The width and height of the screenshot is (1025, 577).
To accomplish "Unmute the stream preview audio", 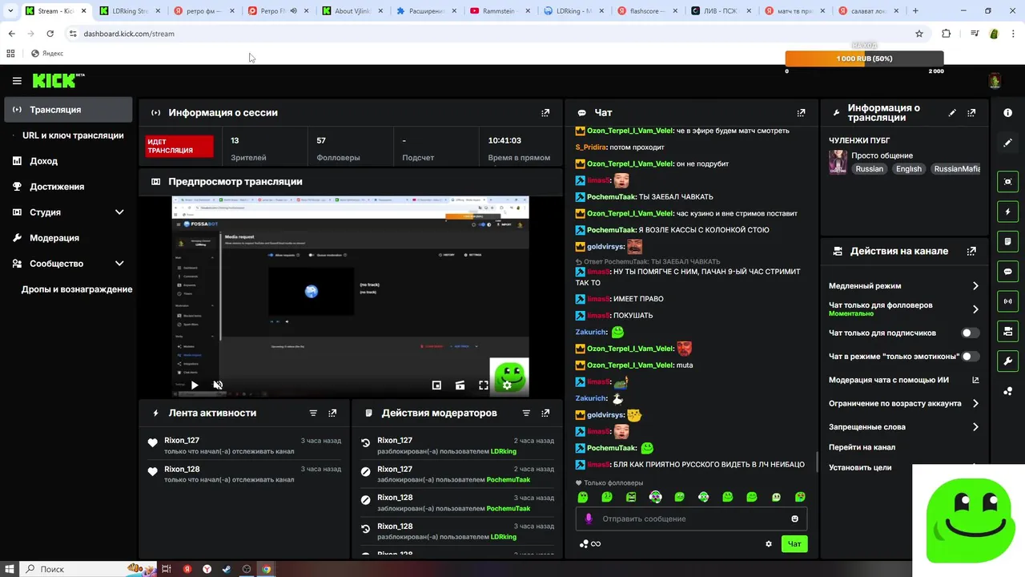I will click(x=218, y=385).
